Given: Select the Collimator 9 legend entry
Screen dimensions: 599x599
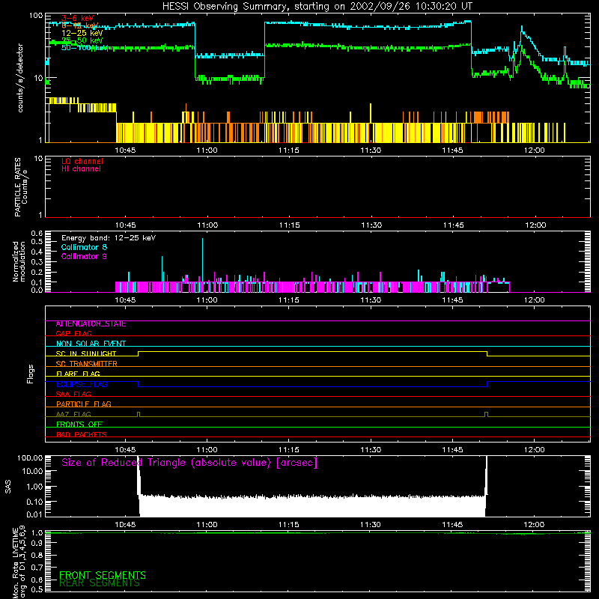Looking at the screenshot, I should [84, 256].
